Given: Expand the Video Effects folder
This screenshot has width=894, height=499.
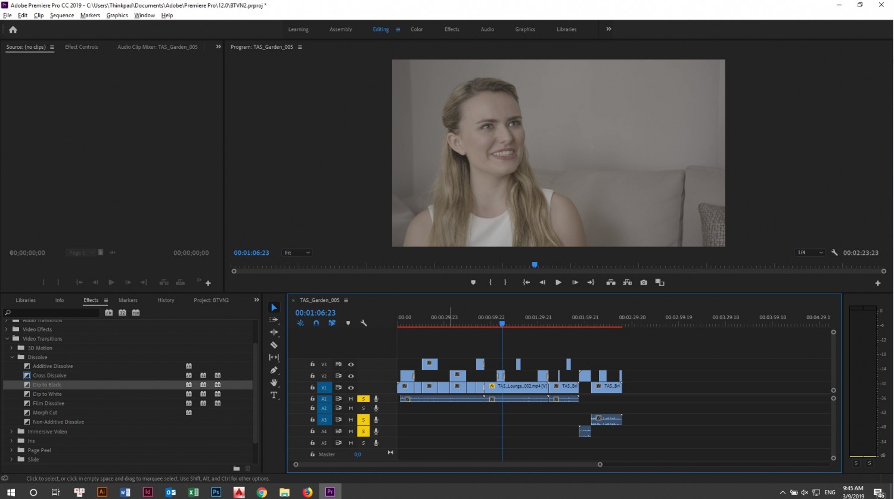Looking at the screenshot, I should click(x=7, y=329).
